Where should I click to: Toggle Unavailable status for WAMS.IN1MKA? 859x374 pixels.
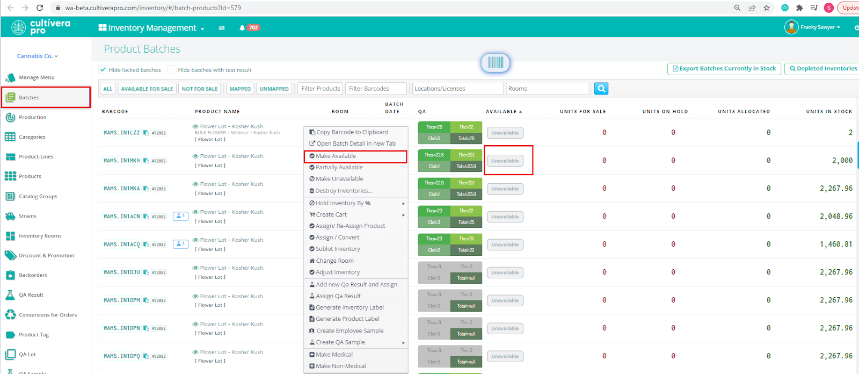click(505, 189)
